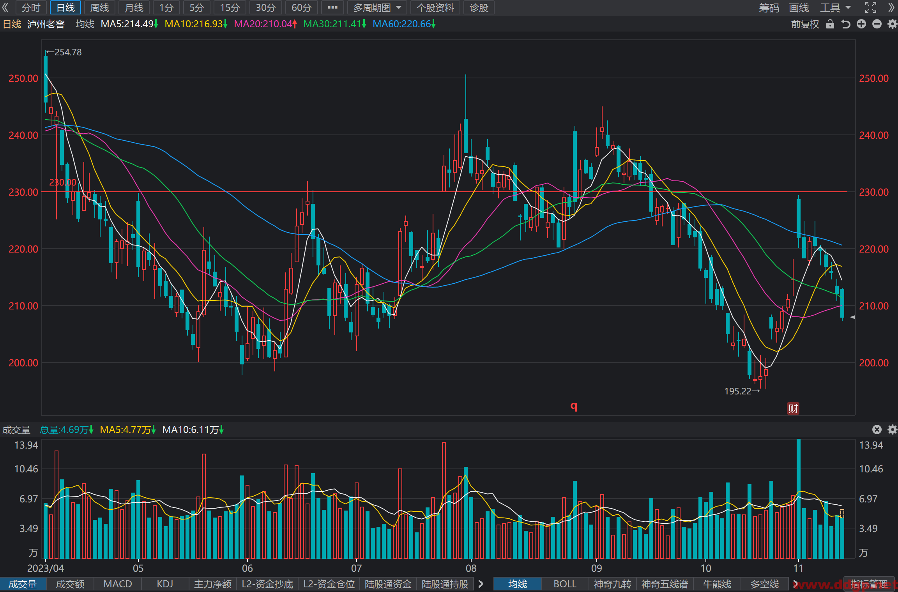
Task: Open main chart settings gear
Action: tap(892, 24)
